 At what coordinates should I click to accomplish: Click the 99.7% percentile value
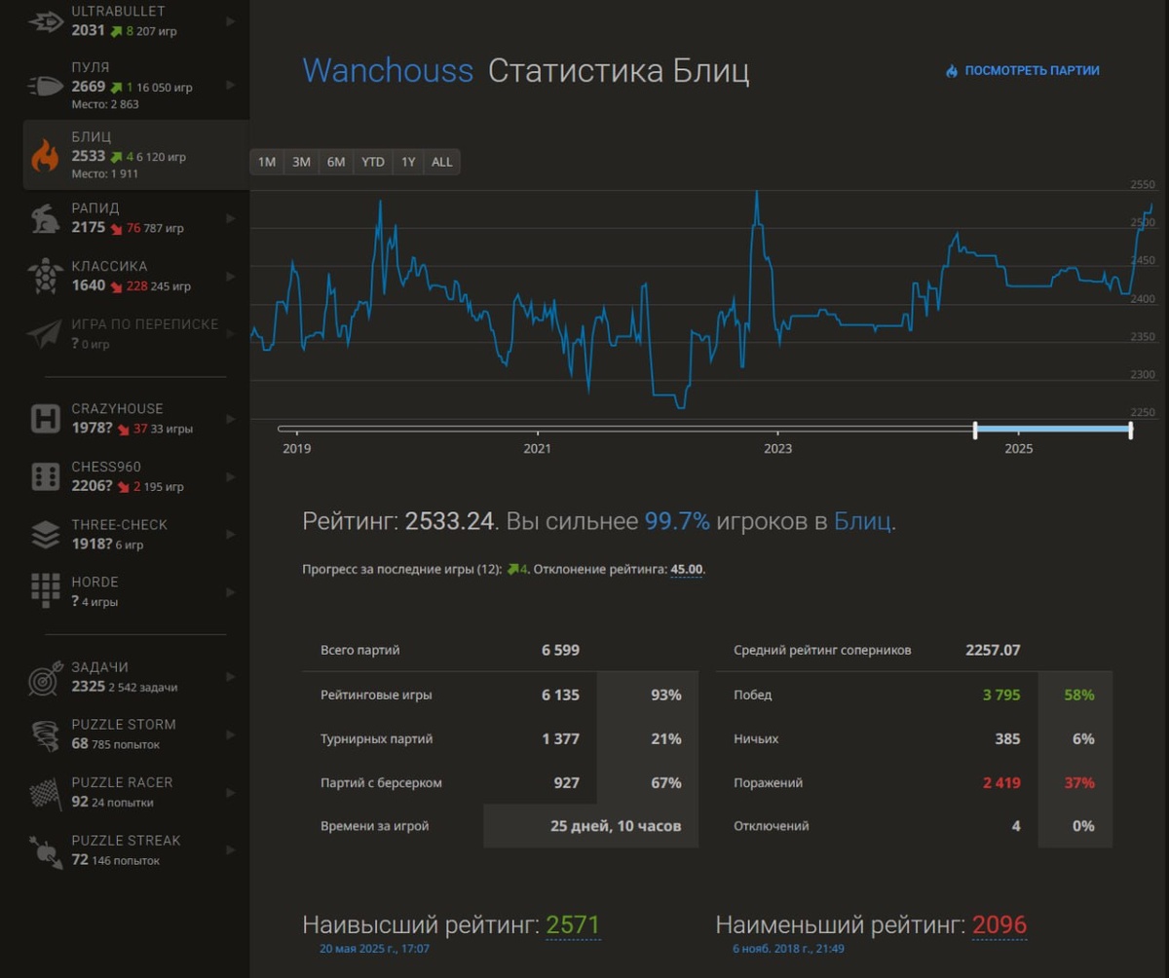(677, 521)
